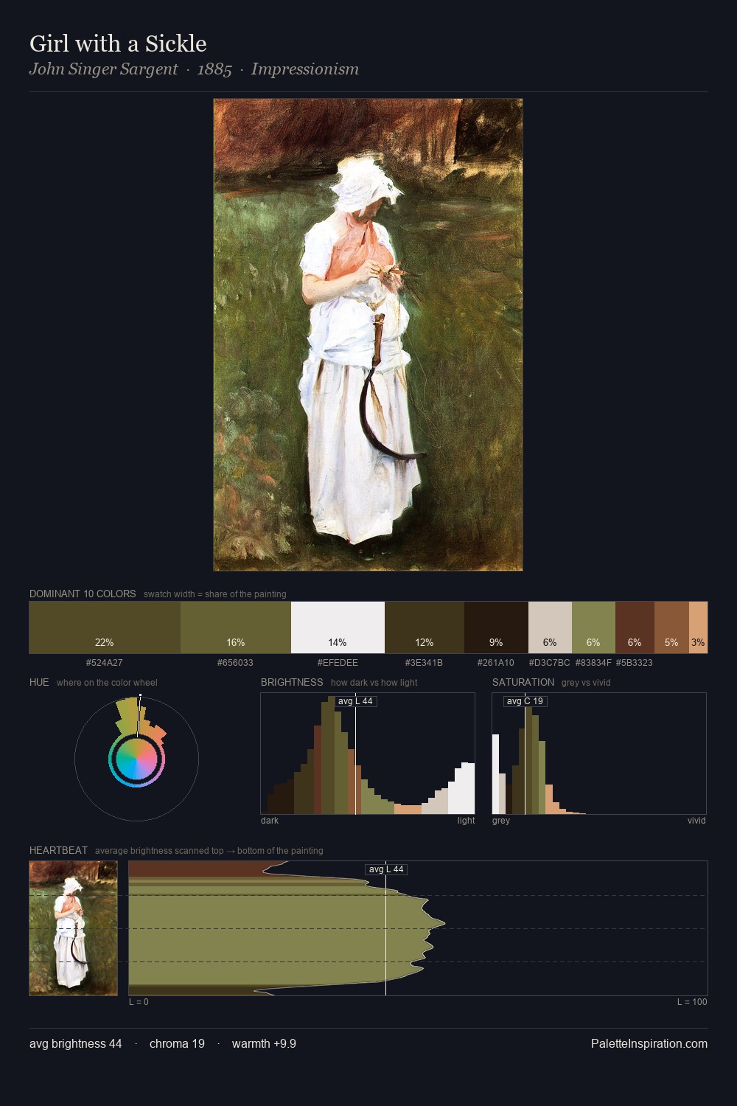Click the 'HUE' section heading
The image size is (737, 1106).
[39, 682]
